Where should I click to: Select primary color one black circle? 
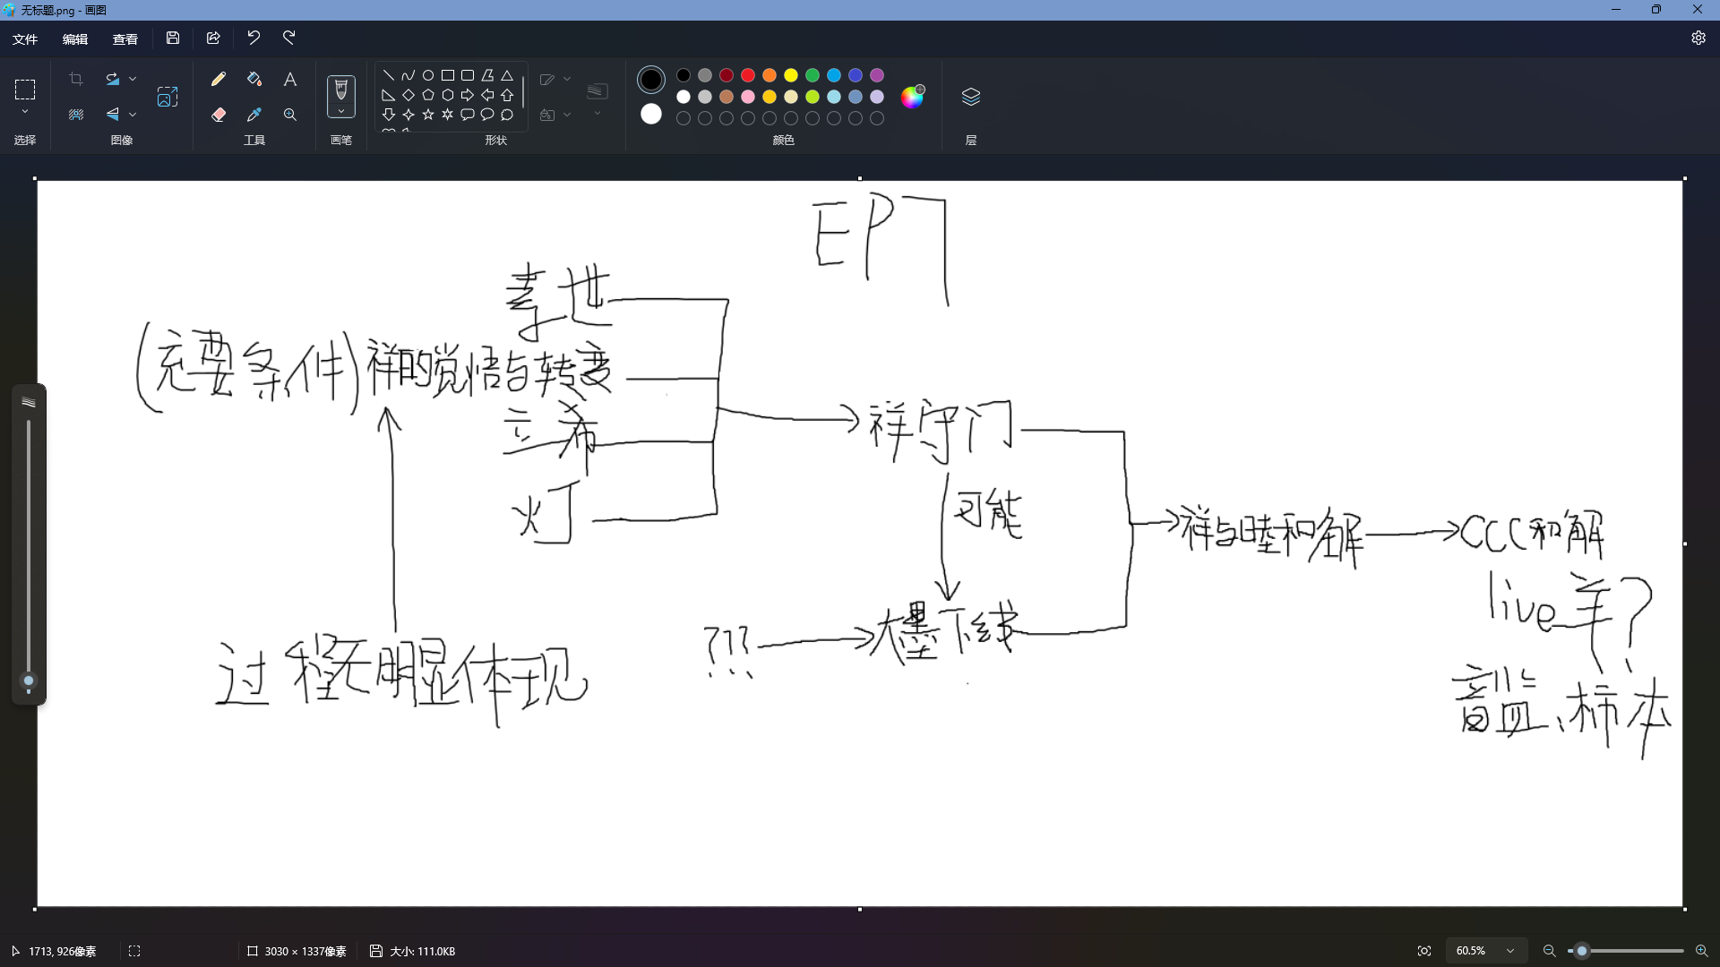(x=651, y=80)
